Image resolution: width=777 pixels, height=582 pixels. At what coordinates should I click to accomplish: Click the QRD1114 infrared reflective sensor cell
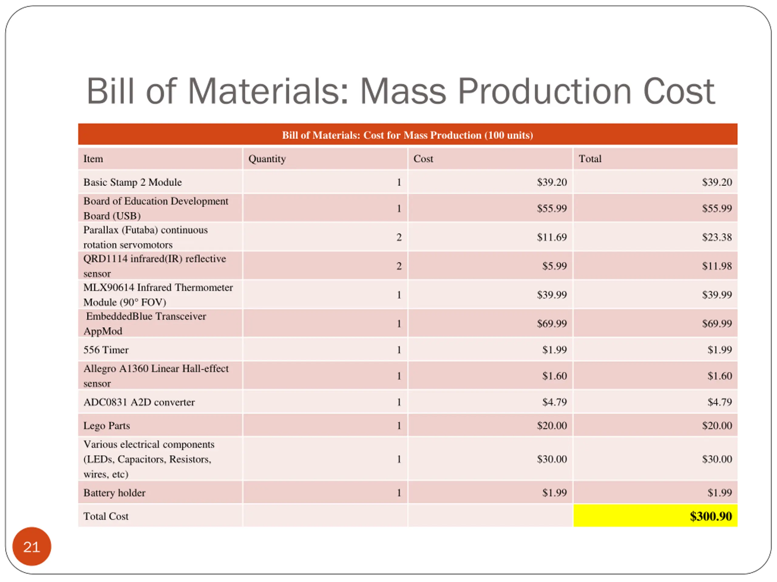coord(160,266)
